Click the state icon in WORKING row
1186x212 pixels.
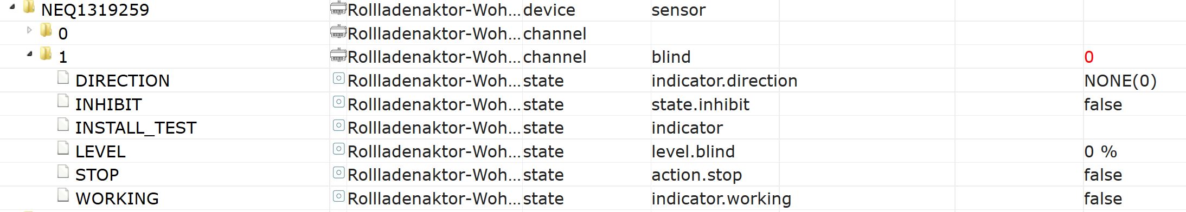(338, 196)
